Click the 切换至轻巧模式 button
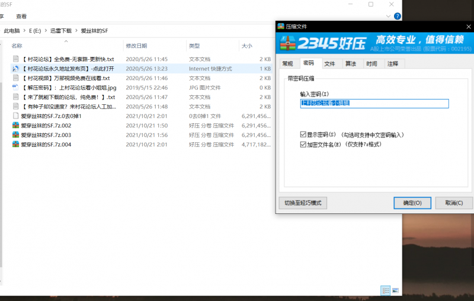 pyautogui.click(x=302, y=203)
